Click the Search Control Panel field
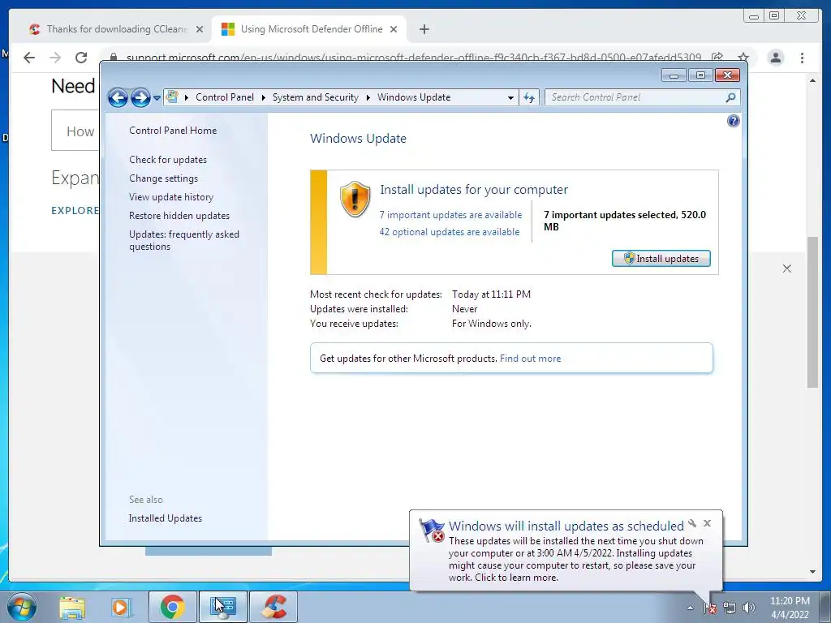Screen dimensions: 831x623 [635, 97]
